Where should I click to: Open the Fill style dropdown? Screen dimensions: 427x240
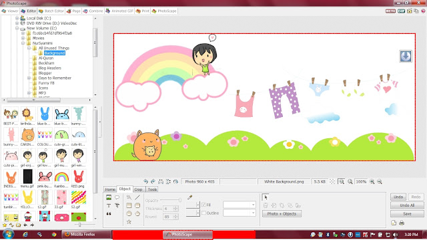pos(240,205)
